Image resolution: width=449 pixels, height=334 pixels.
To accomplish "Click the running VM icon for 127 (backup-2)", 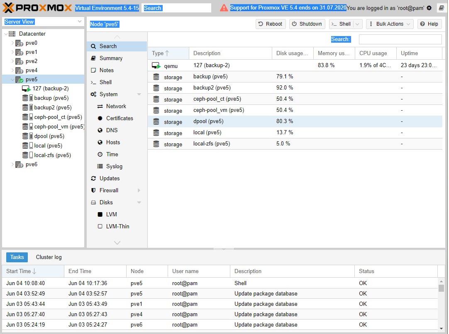I will [x=26, y=89].
